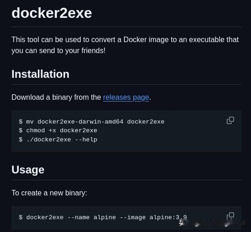Click the 'Download a binary from the' text
This screenshot has width=251, height=232.
(x=56, y=97)
